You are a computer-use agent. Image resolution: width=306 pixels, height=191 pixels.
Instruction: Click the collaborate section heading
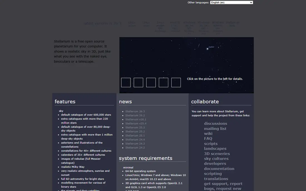(205, 102)
